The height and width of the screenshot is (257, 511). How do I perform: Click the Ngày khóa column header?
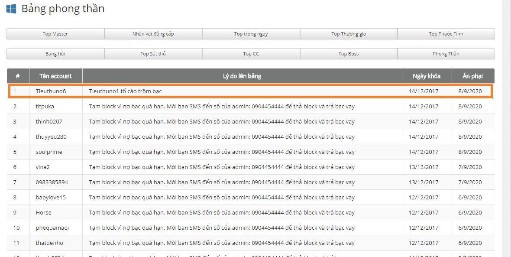pyautogui.click(x=427, y=76)
